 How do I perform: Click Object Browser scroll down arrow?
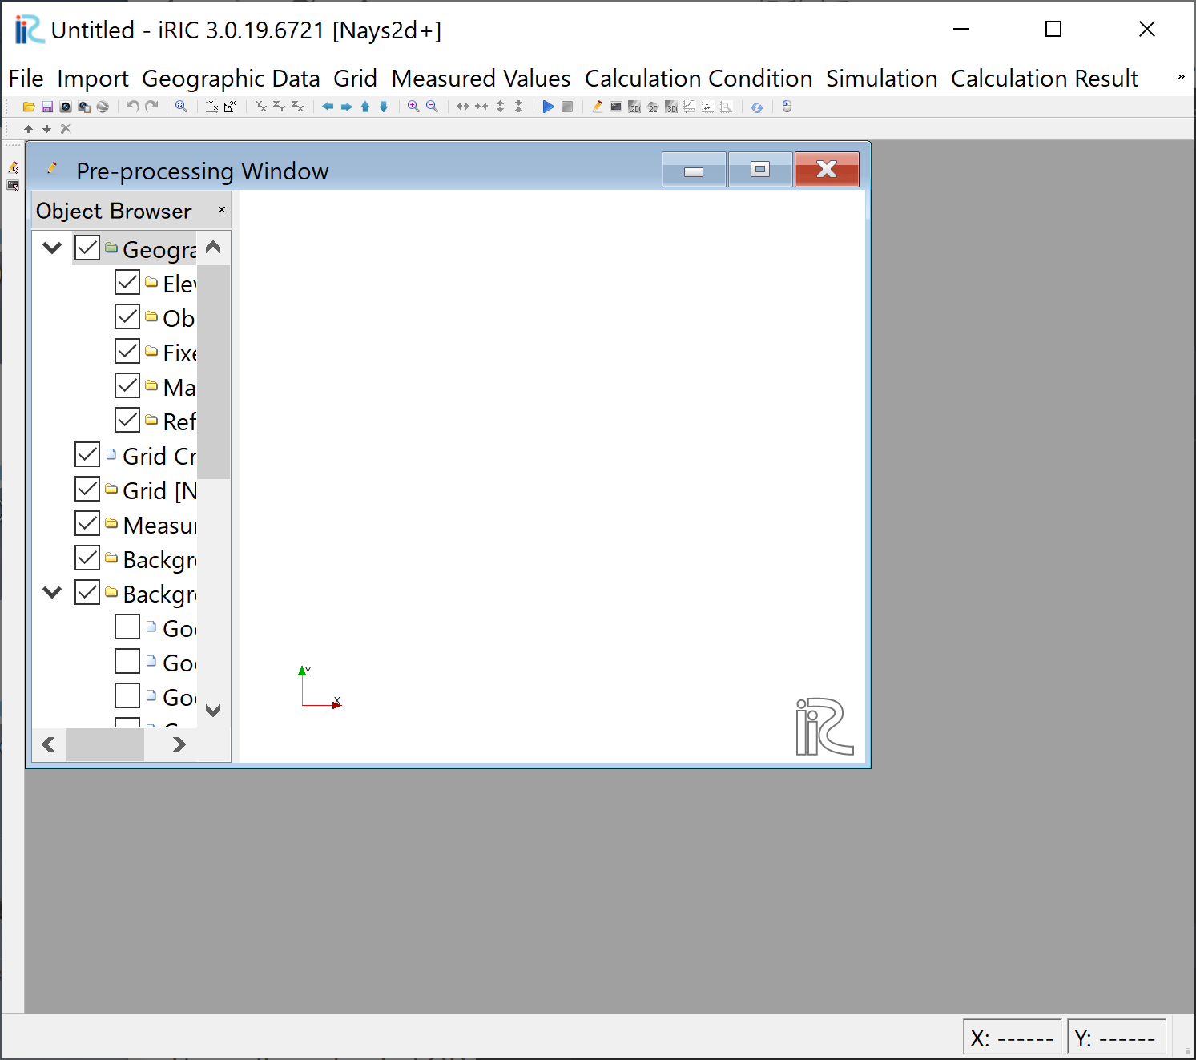(213, 711)
